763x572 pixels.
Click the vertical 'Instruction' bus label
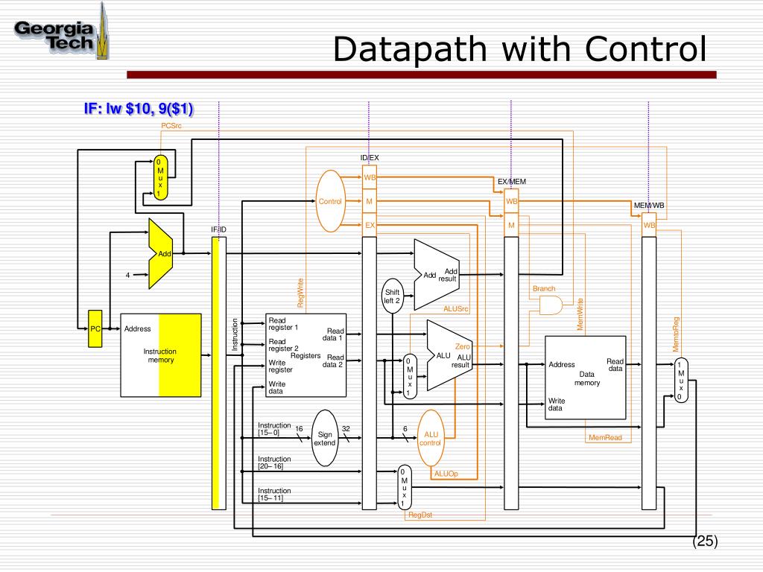coord(235,334)
